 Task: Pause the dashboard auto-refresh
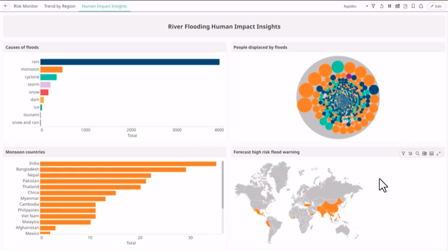click(390, 6)
